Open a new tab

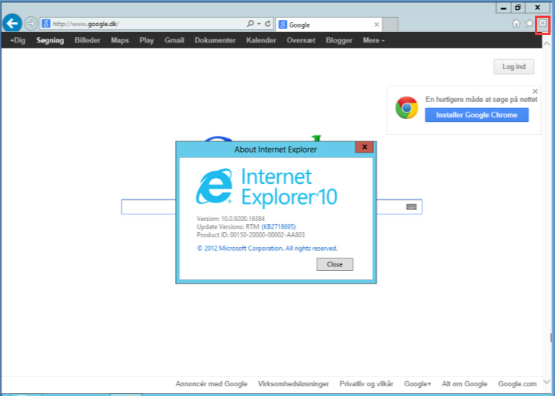(x=390, y=25)
